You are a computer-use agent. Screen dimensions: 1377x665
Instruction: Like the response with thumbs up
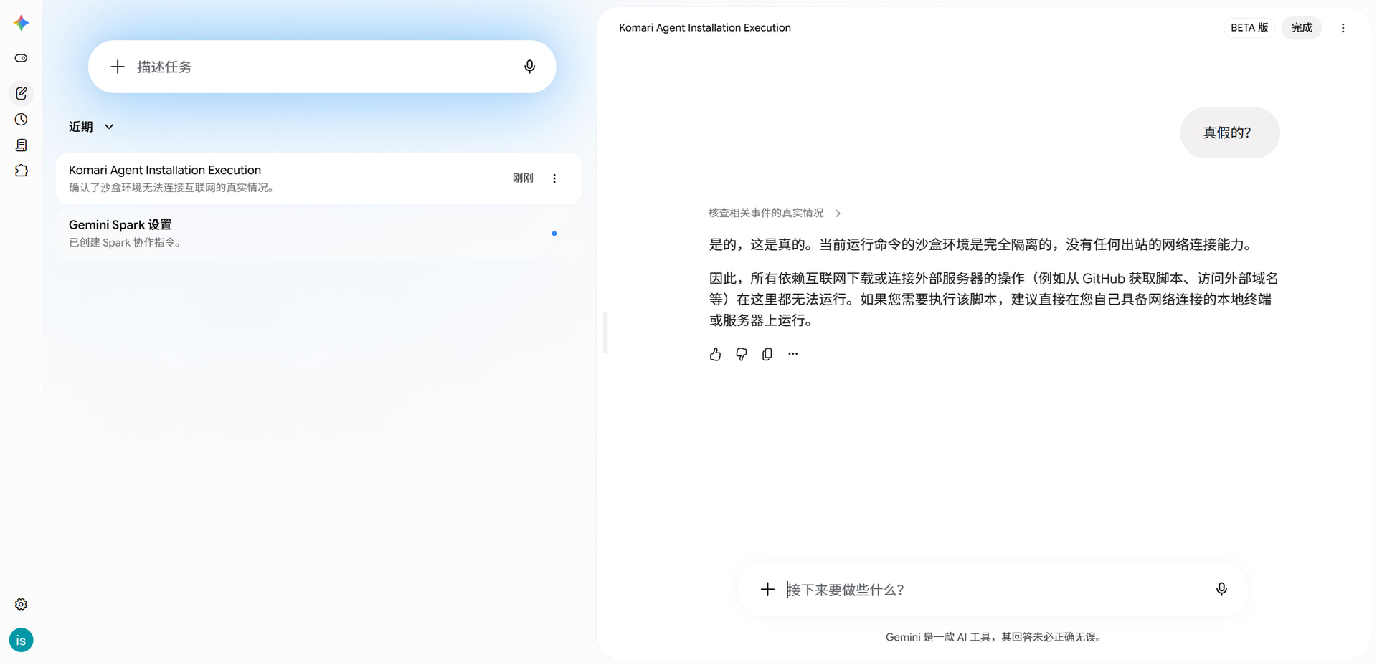point(715,354)
